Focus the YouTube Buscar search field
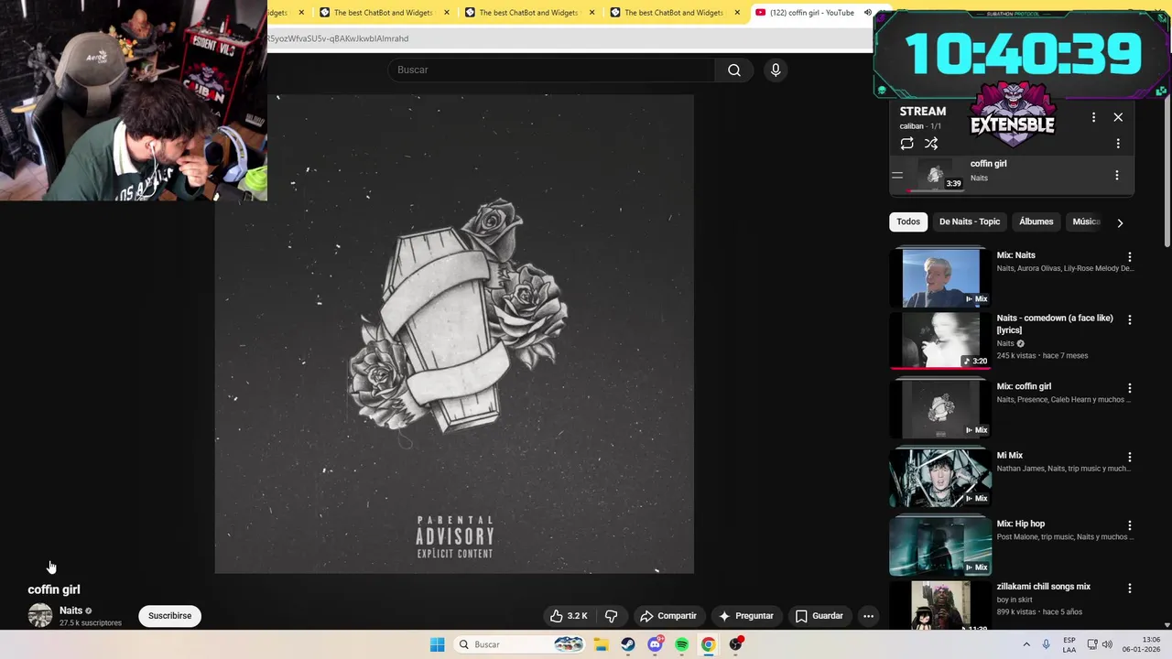 click(x=551, y=70)
